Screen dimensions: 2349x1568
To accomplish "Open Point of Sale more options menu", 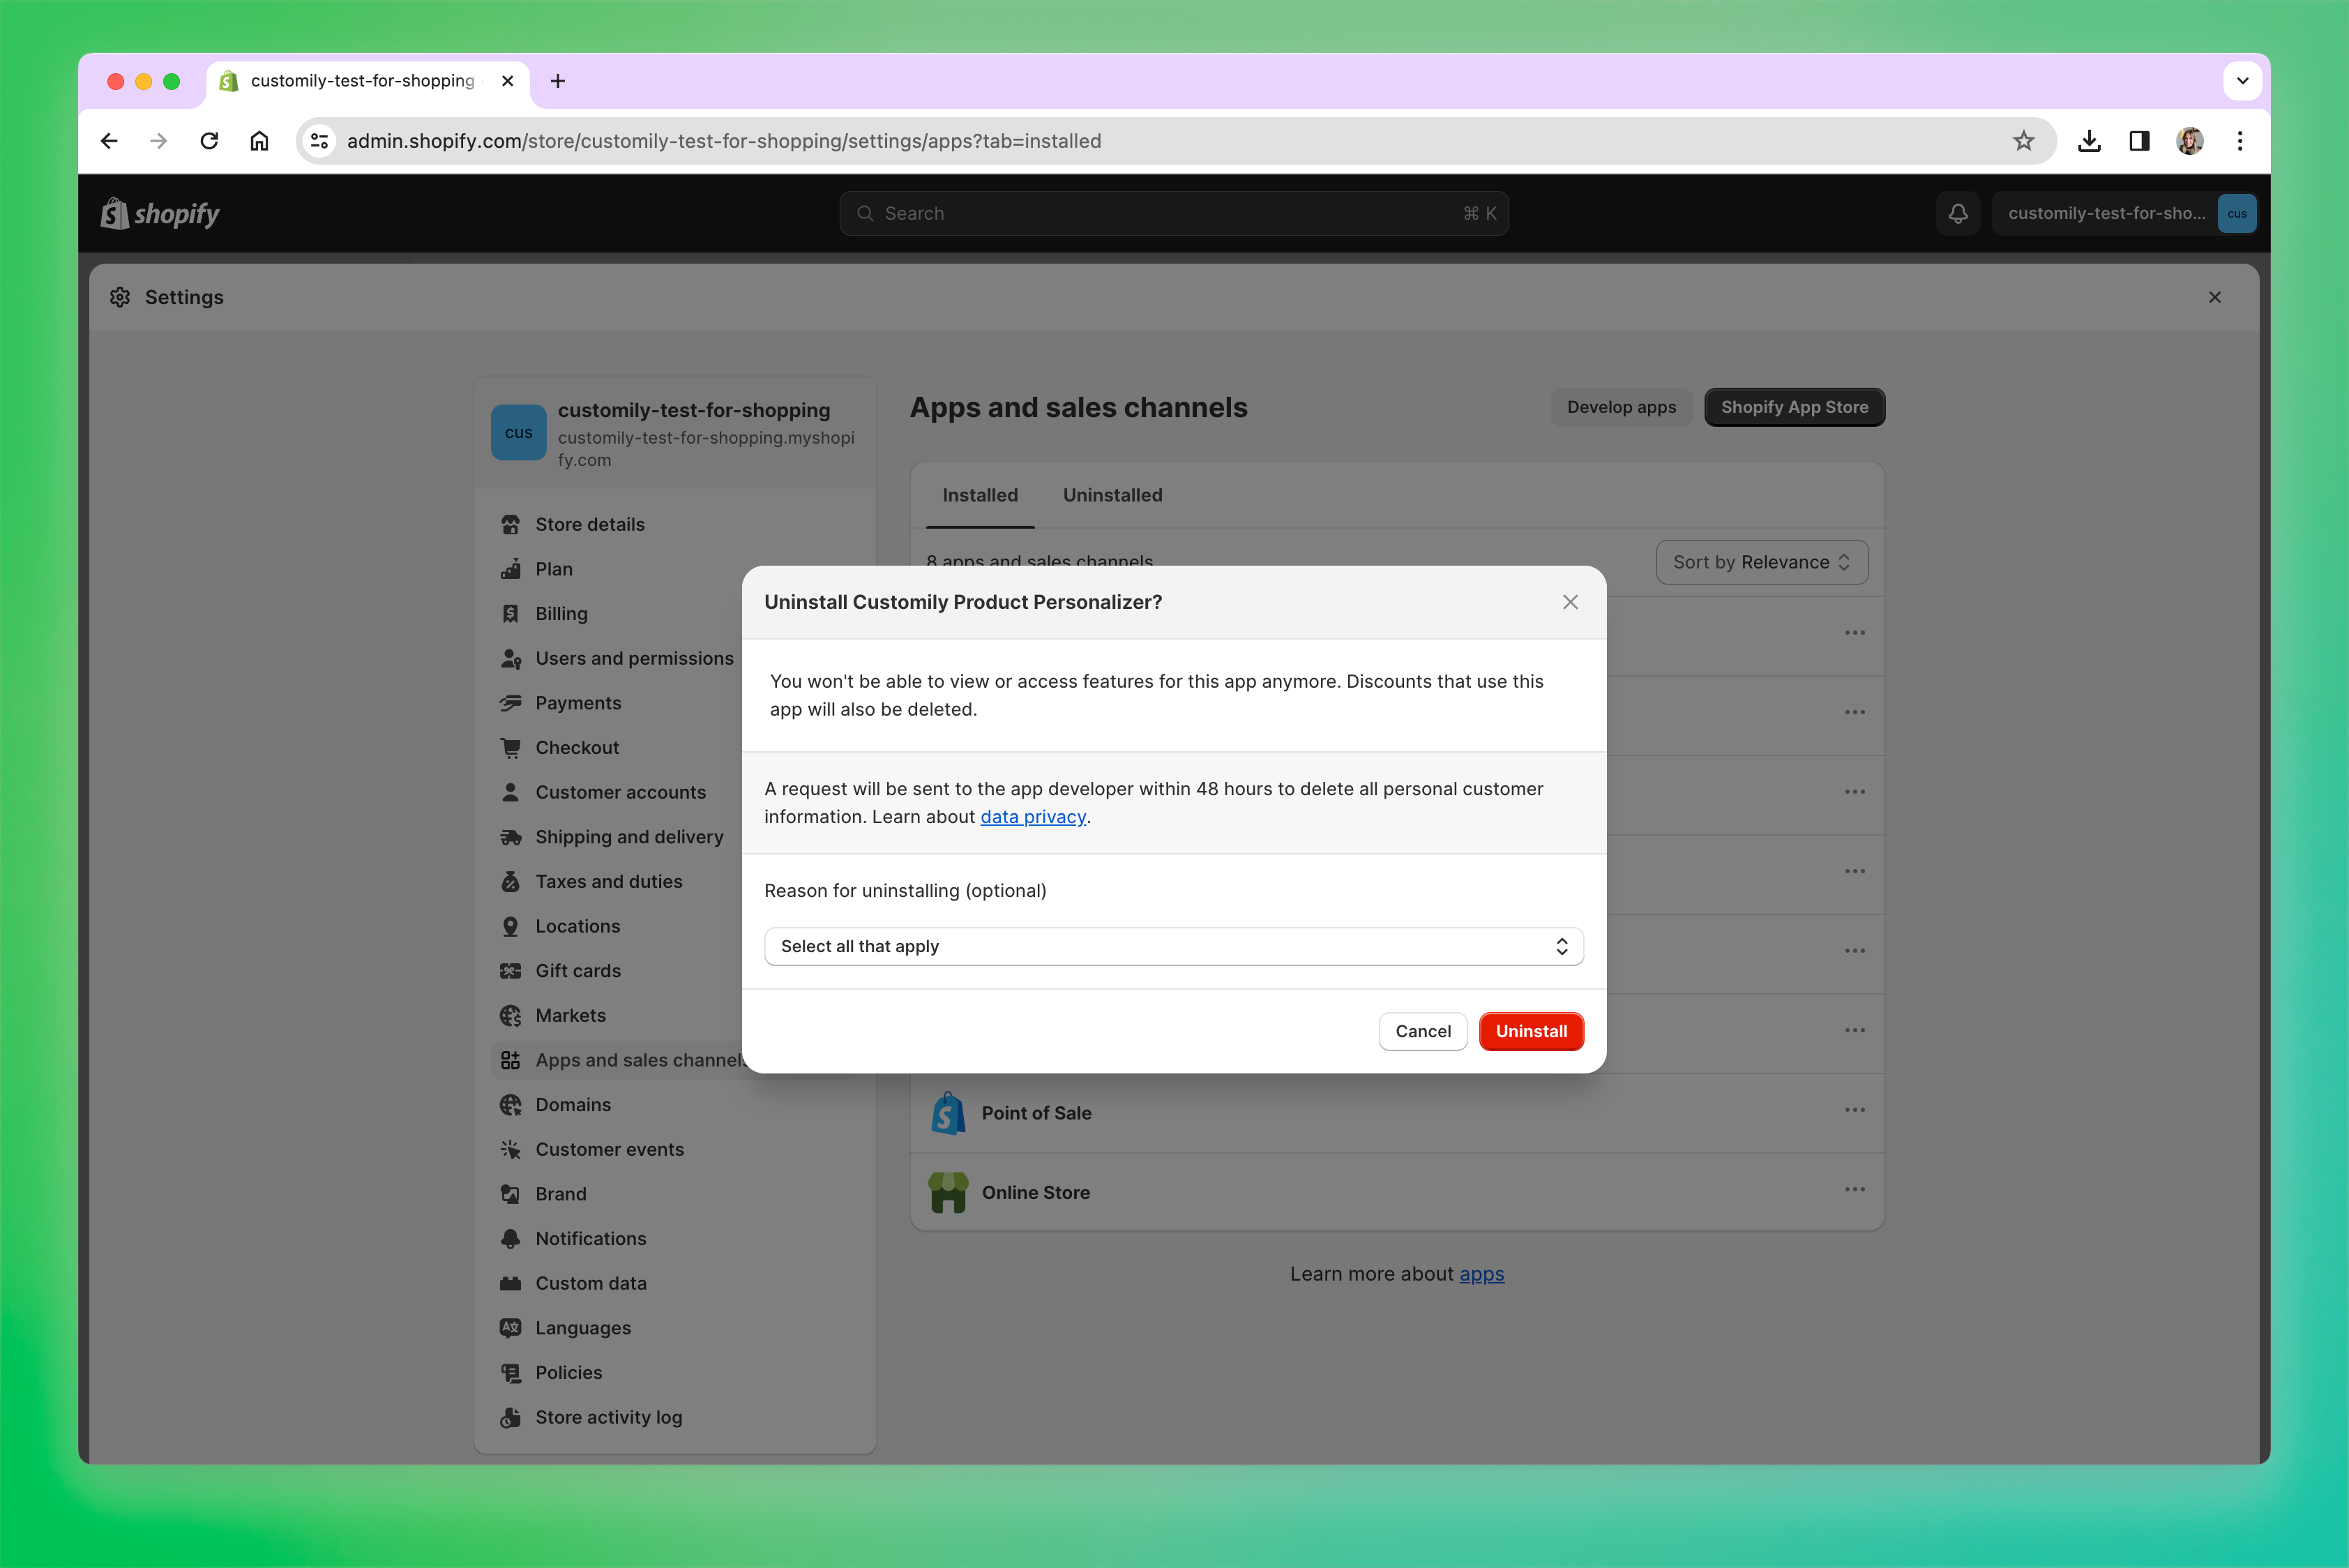I will [1854, 1110].
